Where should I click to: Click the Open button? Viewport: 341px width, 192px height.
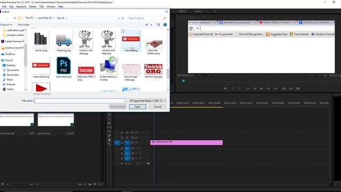point(137,107)
